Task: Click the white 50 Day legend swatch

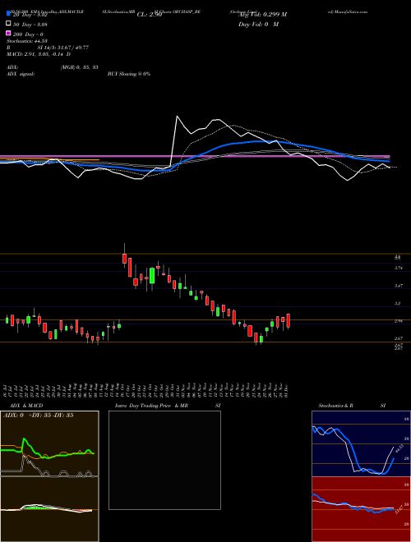Action: pyautogui.click(x=8, y=24)
